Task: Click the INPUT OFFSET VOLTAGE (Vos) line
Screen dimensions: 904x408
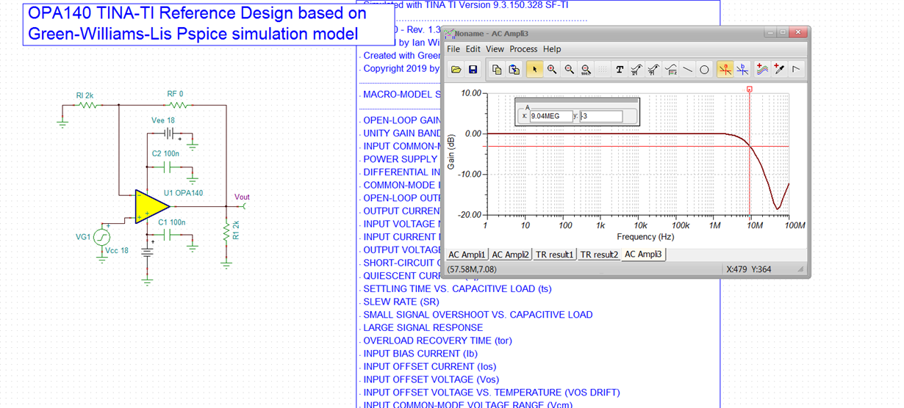Action: [x=431, y=380]
